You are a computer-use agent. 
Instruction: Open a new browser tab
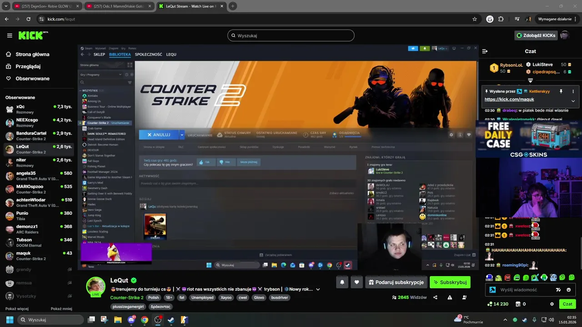click(x=233, y=6)
